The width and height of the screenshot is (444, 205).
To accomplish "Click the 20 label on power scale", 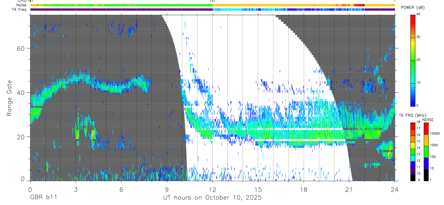I will click(x=419, y=60).
